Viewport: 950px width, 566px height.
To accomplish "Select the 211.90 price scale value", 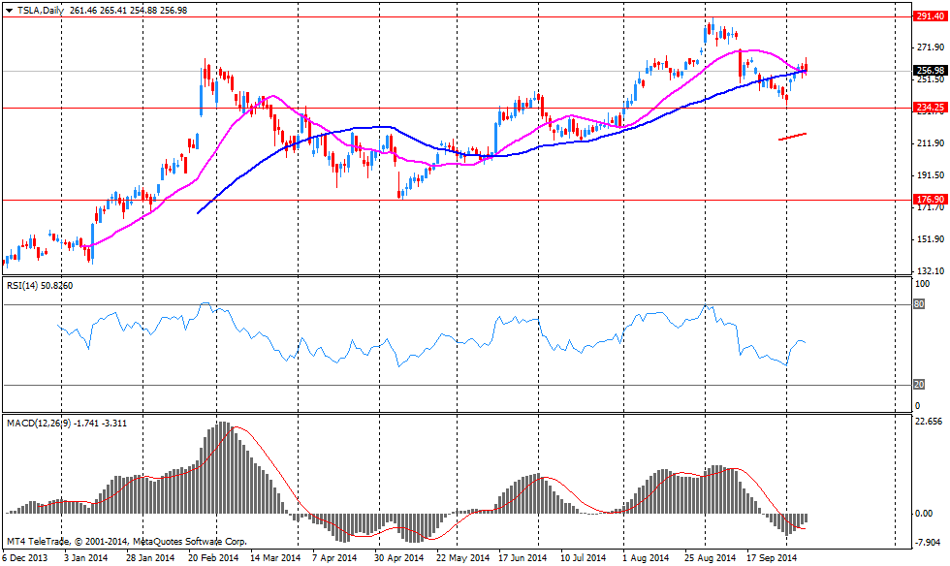I will click(x=931, y=143).
